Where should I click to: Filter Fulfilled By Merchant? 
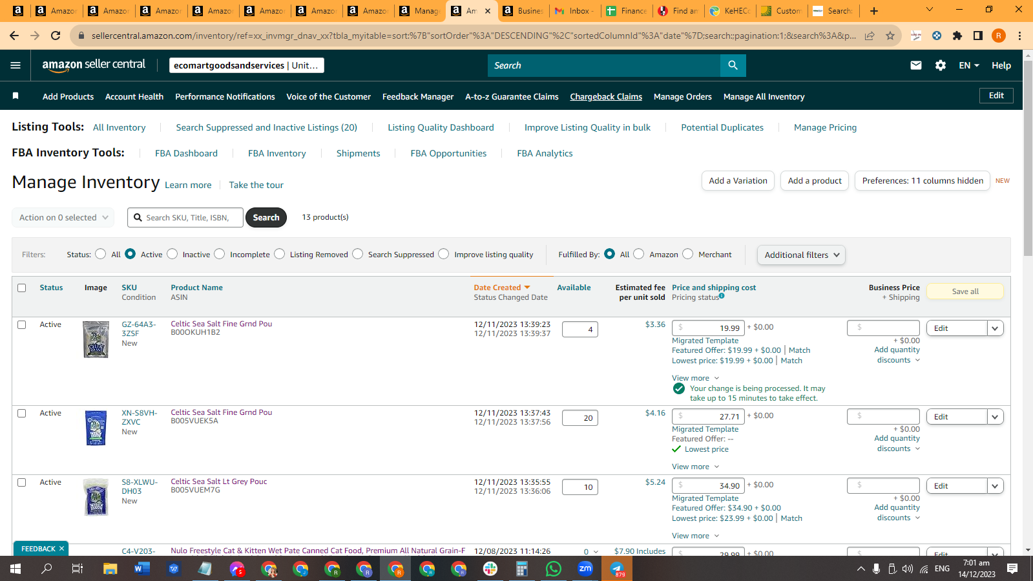688,254
